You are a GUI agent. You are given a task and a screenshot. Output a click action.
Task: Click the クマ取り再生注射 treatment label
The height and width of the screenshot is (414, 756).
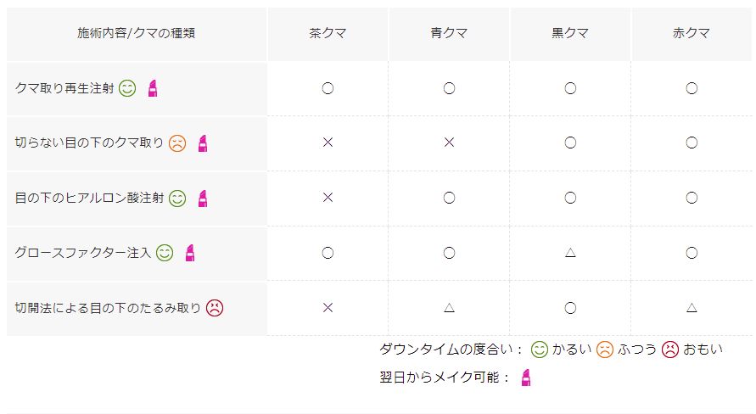(x=64, y=88)
